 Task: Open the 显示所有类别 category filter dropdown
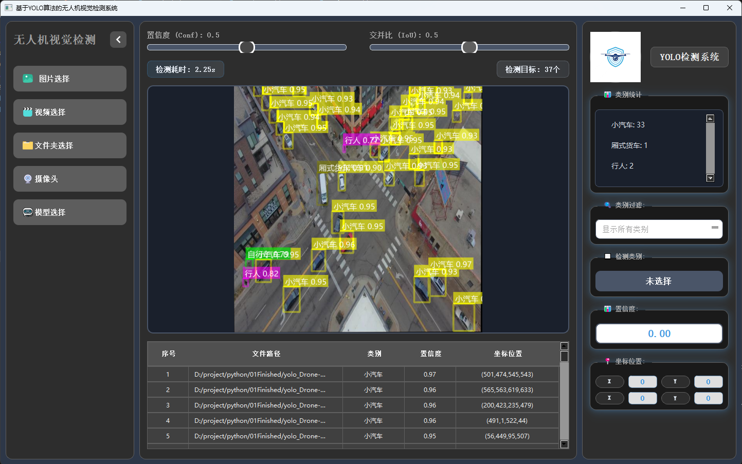coord(659,229)
